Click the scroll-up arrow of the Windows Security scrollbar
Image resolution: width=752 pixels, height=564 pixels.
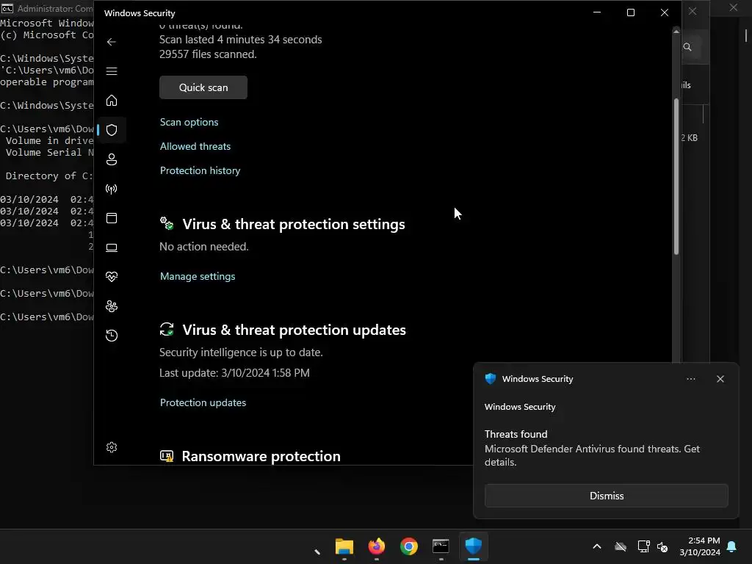click(676, 31)
